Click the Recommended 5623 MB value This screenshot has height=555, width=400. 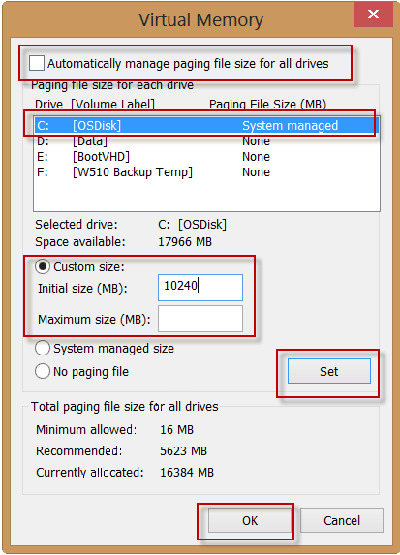183,451
